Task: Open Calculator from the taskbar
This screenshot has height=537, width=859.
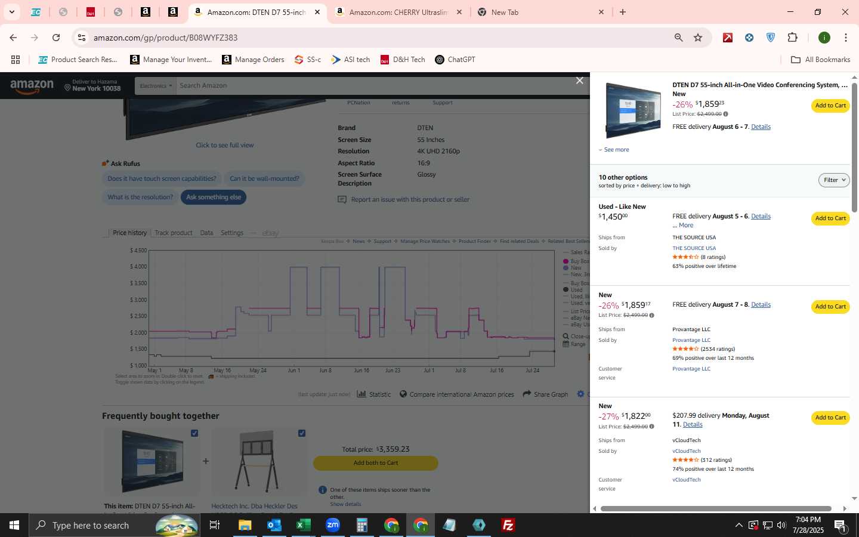Action: pos(361,525)
